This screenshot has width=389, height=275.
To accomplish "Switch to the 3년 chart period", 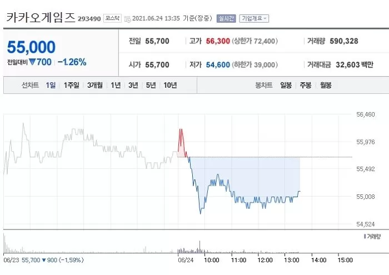I will point(133,85).
